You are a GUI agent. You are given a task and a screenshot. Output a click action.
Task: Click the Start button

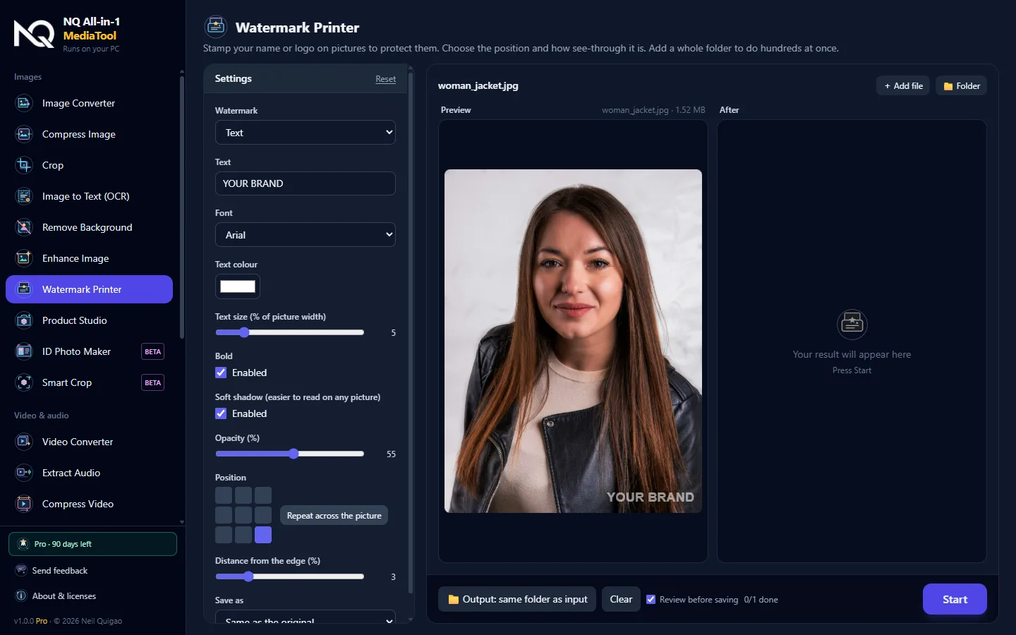(955, 599)
